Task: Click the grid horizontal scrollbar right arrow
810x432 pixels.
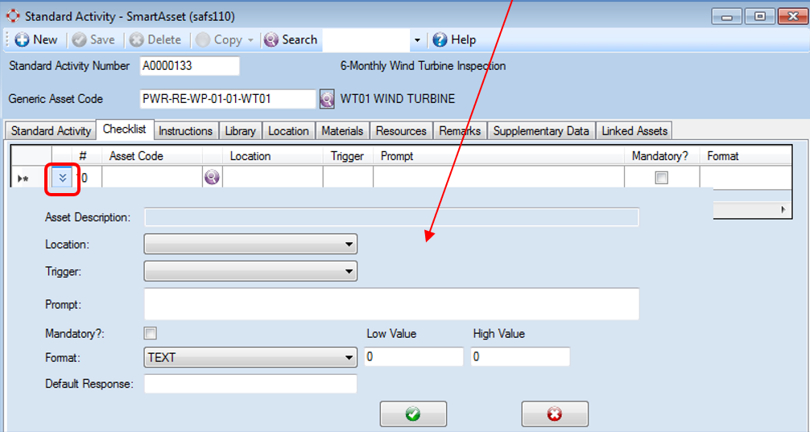Action: (x=783, y=209)
